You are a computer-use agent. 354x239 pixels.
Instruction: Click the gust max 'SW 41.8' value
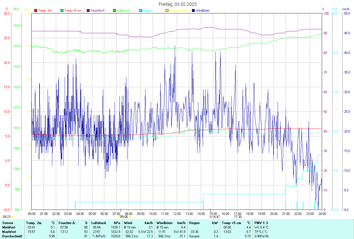pyautogui.click(x=180, y=232)
